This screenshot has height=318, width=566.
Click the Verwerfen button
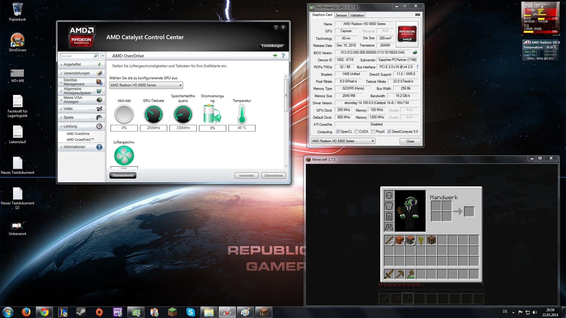[246, 176]
